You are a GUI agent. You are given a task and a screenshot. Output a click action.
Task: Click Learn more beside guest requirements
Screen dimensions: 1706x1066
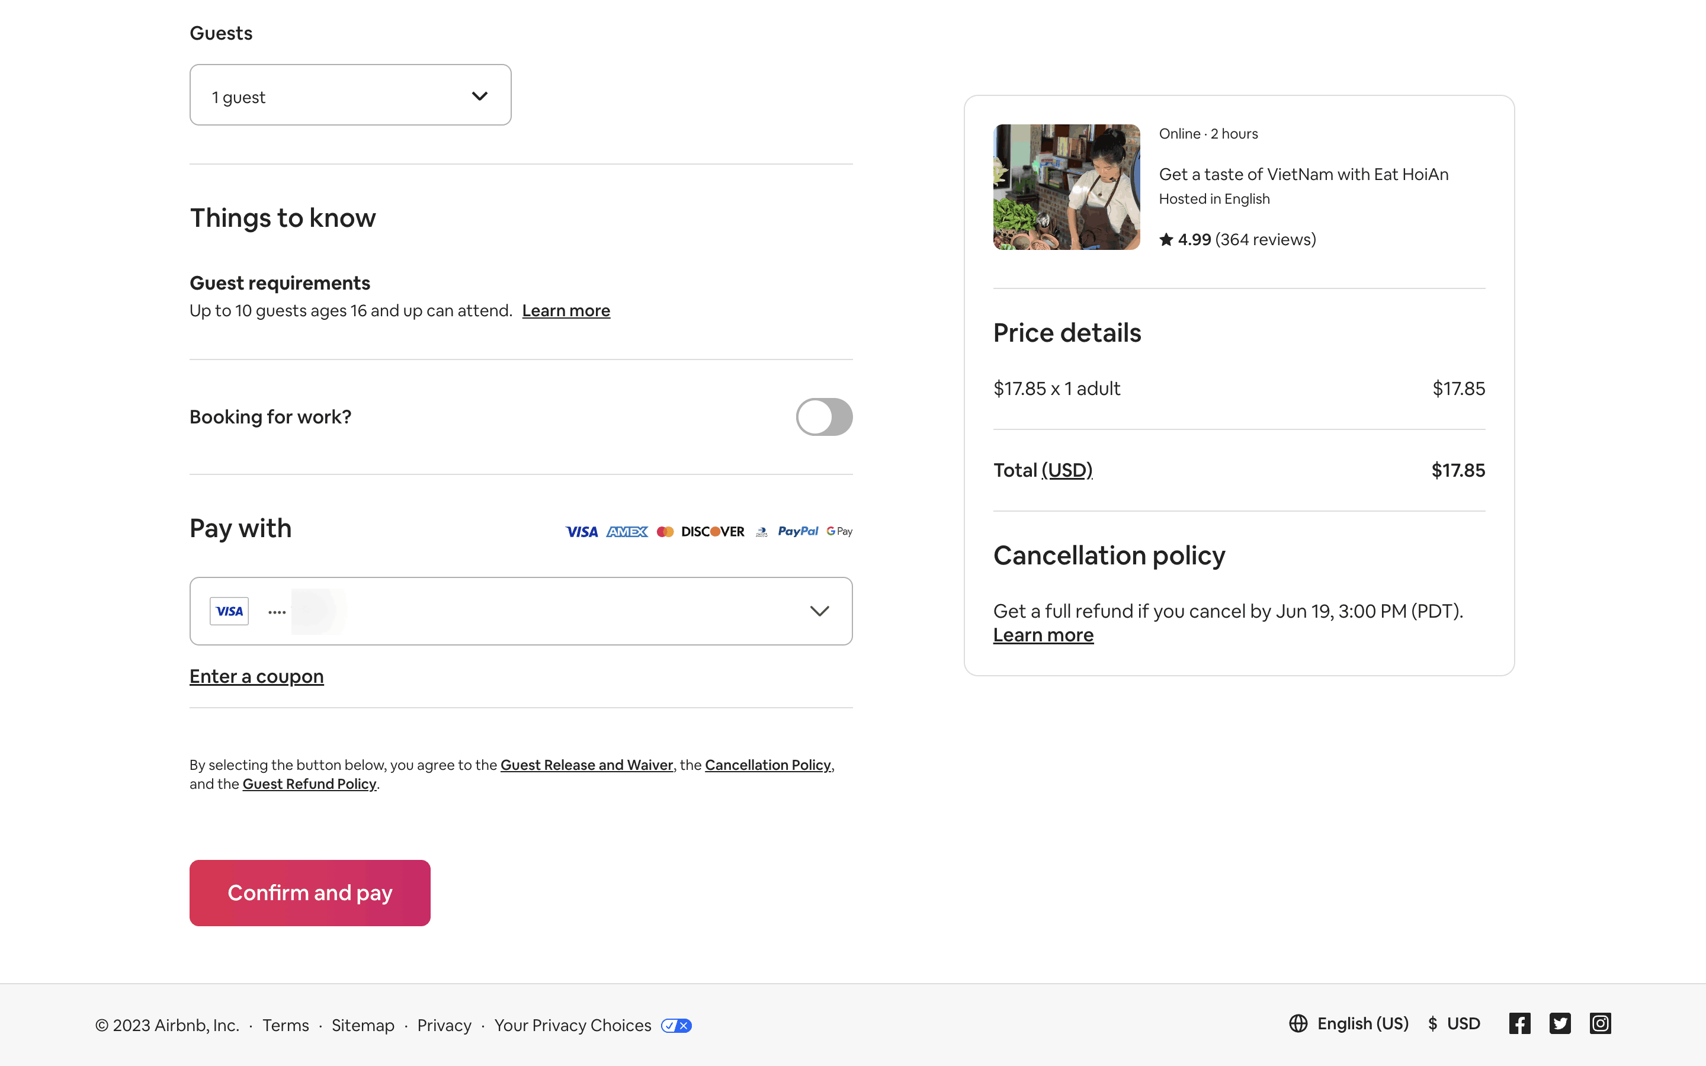coord(566,311)
